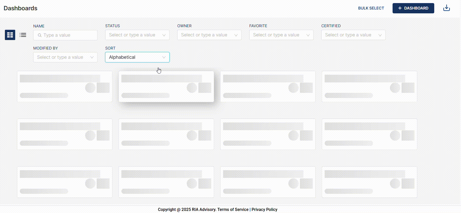Click the Certified dropdown chevron arrow
461x213 pixels.
pyautogui.click(x=380, y=35)
